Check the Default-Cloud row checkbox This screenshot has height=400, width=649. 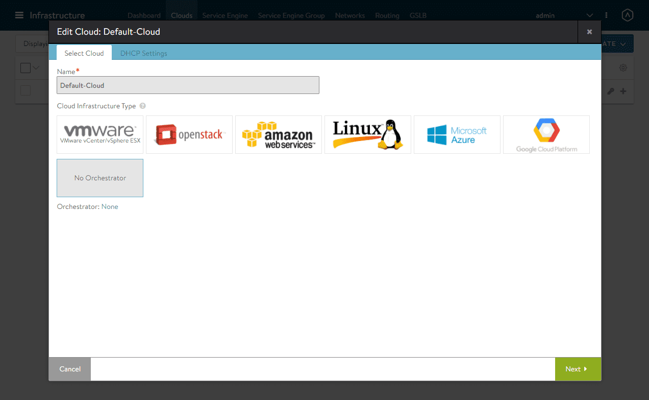coord(26,90)
